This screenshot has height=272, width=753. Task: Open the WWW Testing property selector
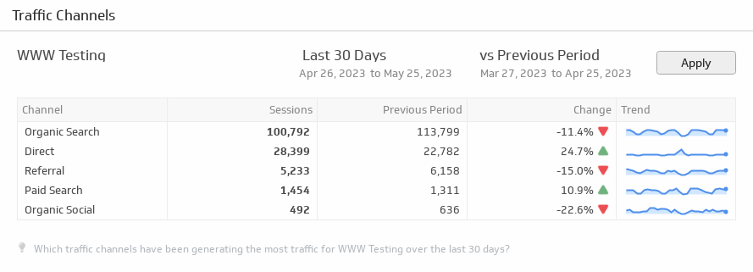coord(61,55)
